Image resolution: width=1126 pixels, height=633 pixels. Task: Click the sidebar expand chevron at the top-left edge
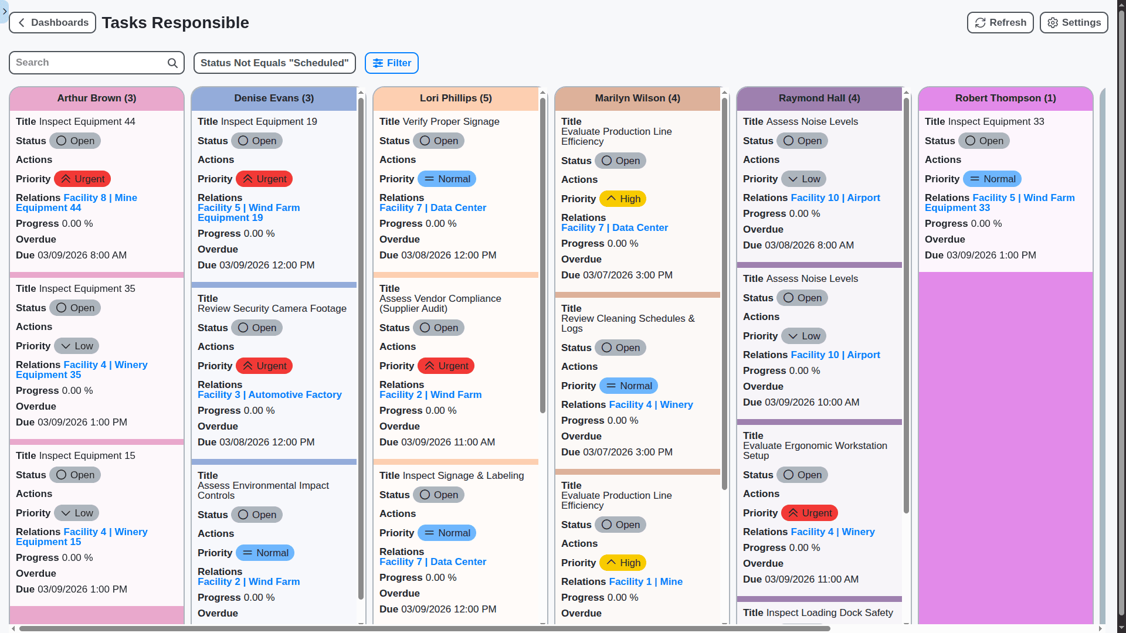click(5, 12)
